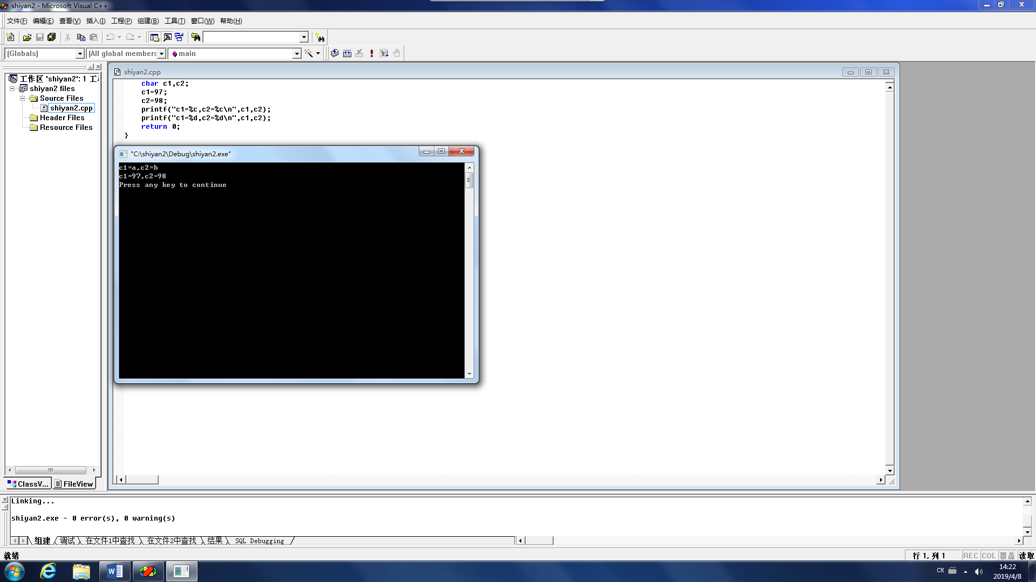Image resolution: width=1036 pixels, height=582 pixels.
Task: Open the All global members dropdown
Action: pyautogui.click(x=161, y=53)
